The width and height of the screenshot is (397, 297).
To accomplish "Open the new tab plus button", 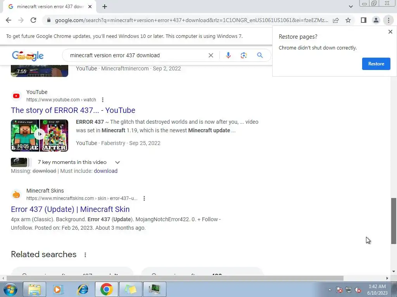I will click(105, 7).
